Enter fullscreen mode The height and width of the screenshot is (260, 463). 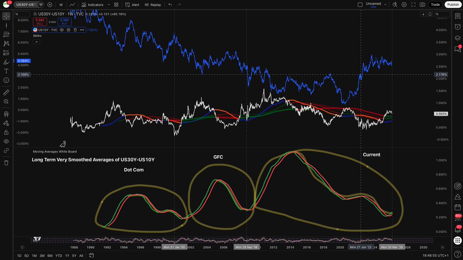pos(413,5)
